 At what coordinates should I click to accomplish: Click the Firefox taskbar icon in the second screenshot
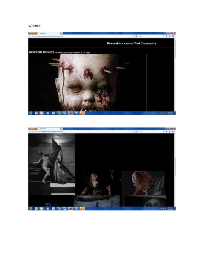pyautogui.click(x=71, y=209)
